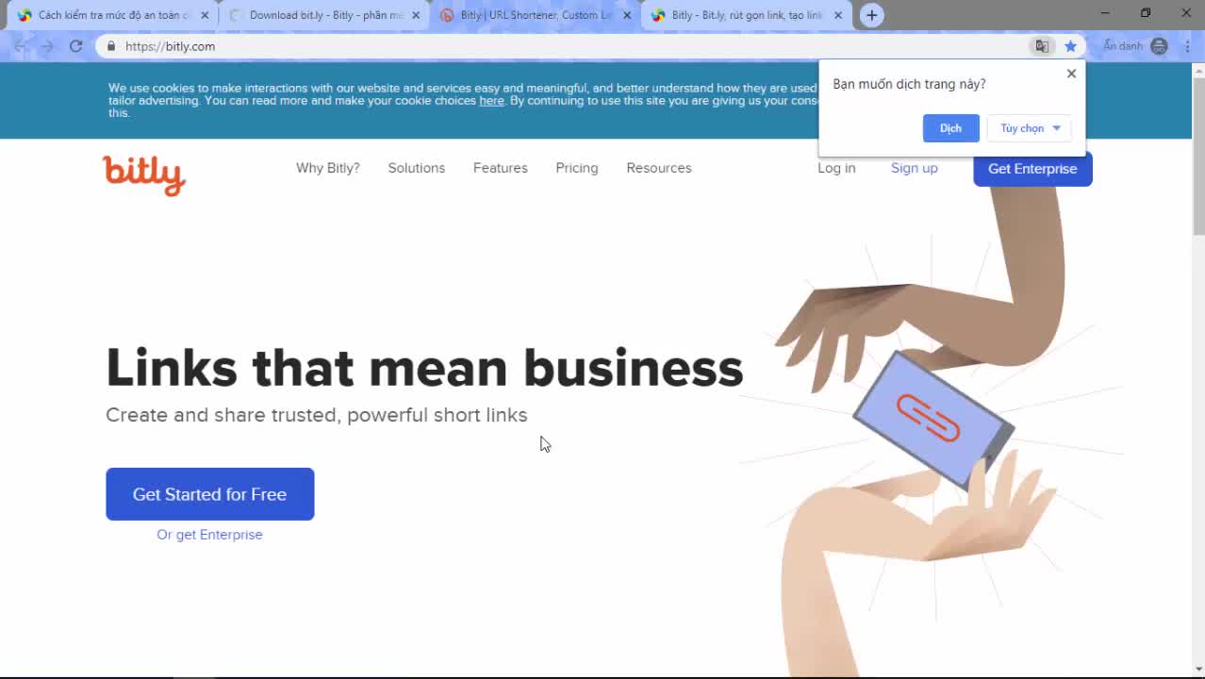Click Get Enterprise button

pyautogui.click(x=1032, y=169)
